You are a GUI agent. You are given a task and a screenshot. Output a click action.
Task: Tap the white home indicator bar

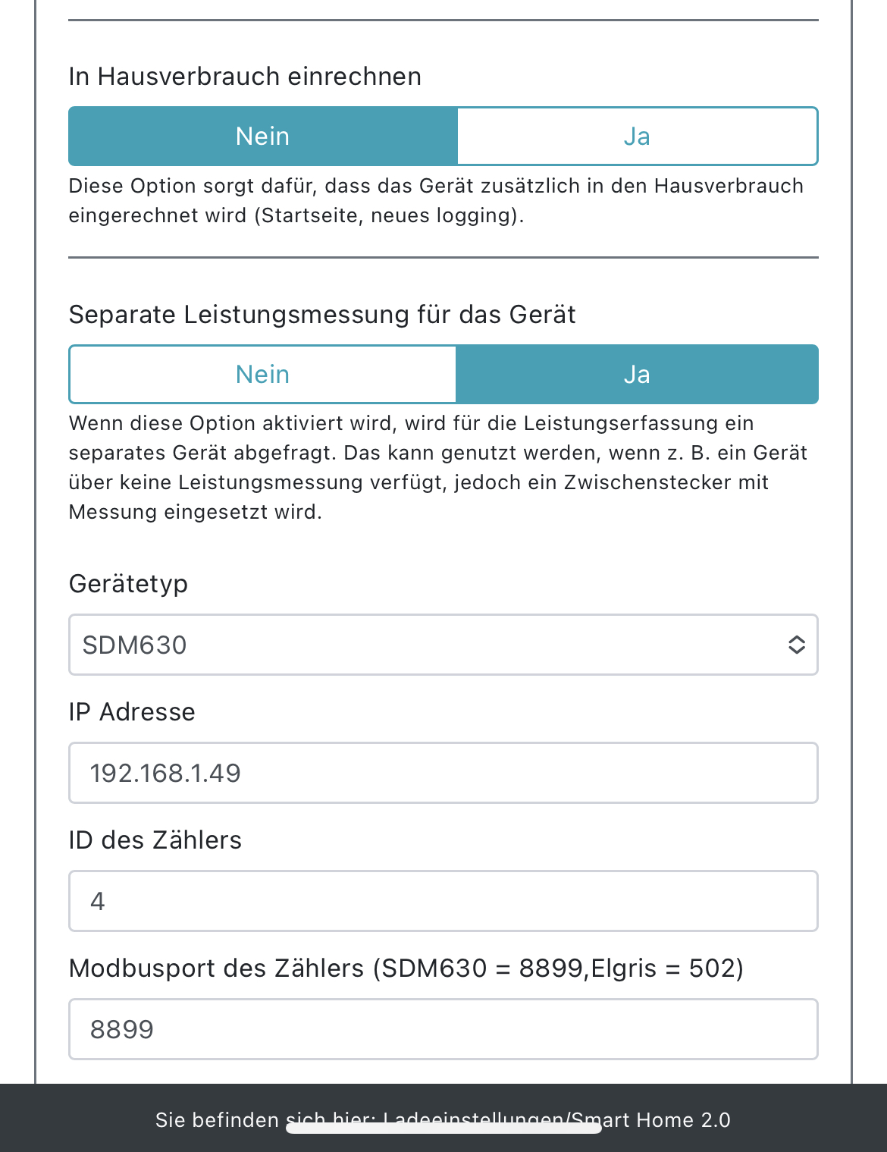[x=443, y=1128]
